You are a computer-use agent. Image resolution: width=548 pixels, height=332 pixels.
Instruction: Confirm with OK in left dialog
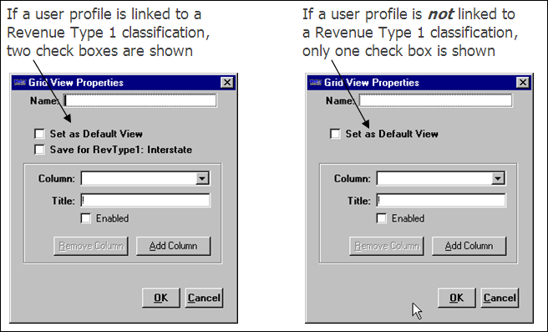click(x=161, y=298)
